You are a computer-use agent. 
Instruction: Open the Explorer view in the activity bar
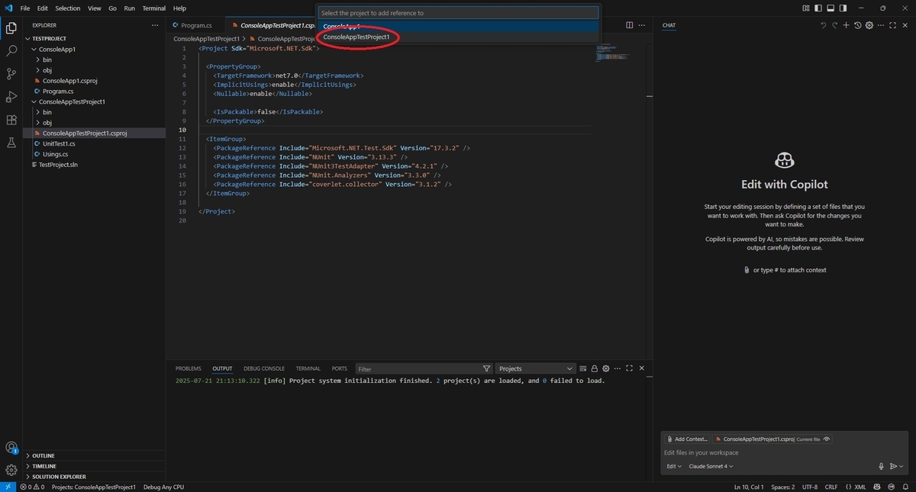coord(11,28)
